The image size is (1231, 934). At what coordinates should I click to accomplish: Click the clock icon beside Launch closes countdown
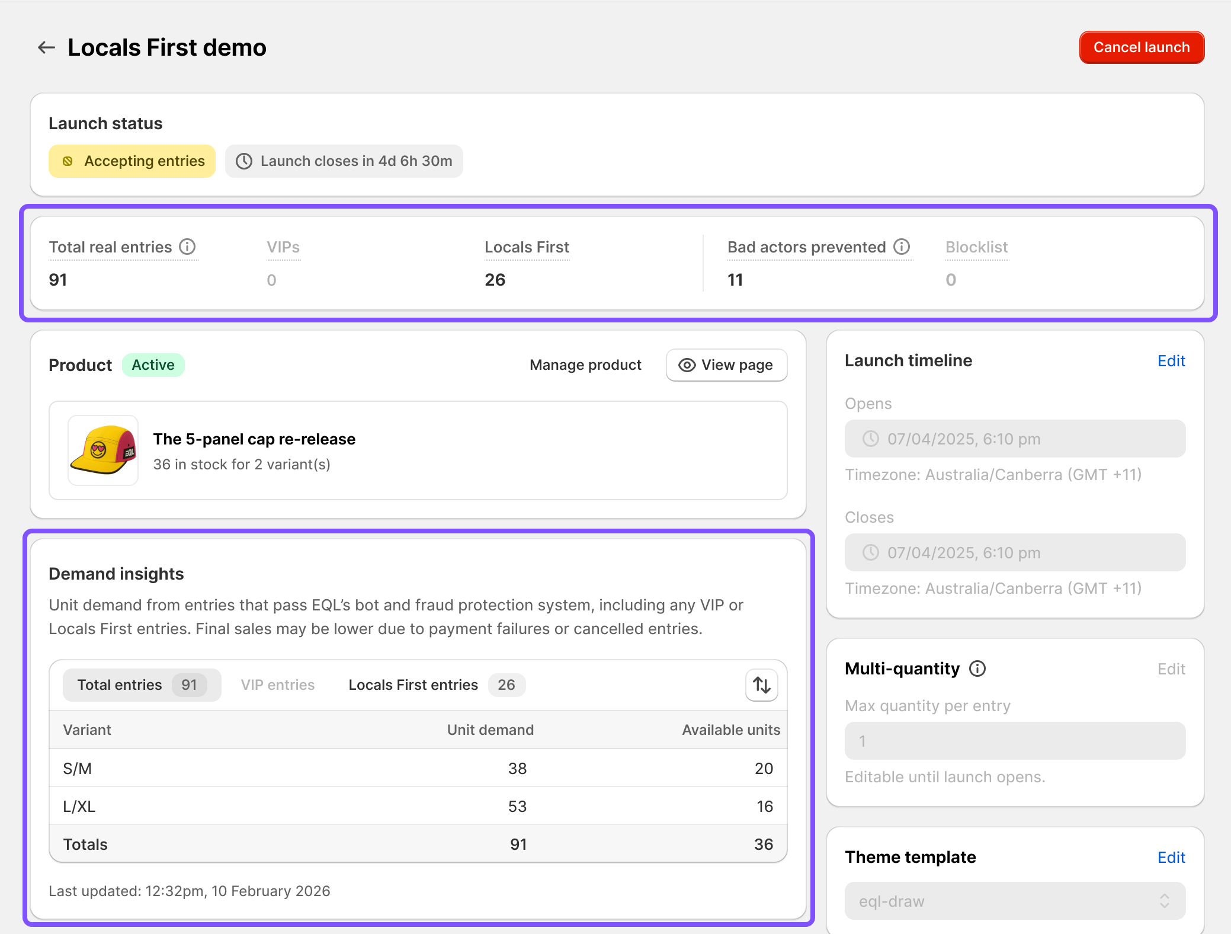tap(244, 161)
